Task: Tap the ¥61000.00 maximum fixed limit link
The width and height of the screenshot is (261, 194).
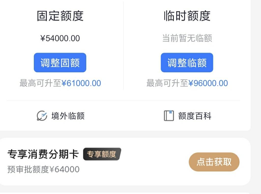Action: point(81,83)
